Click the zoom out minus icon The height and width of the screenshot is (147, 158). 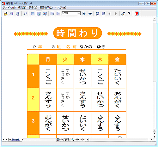tap(84, 14)
